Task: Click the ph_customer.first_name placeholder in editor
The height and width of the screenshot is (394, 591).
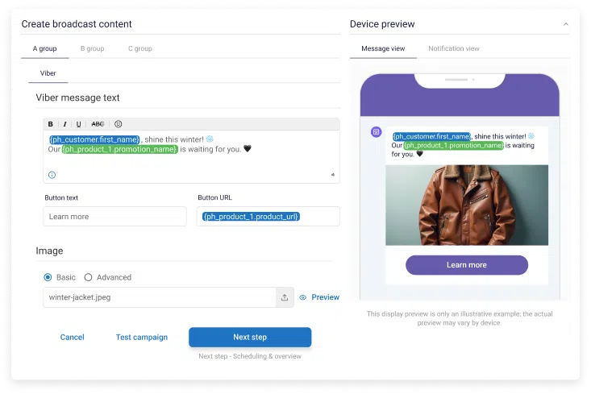Action: tap(94, 139)
